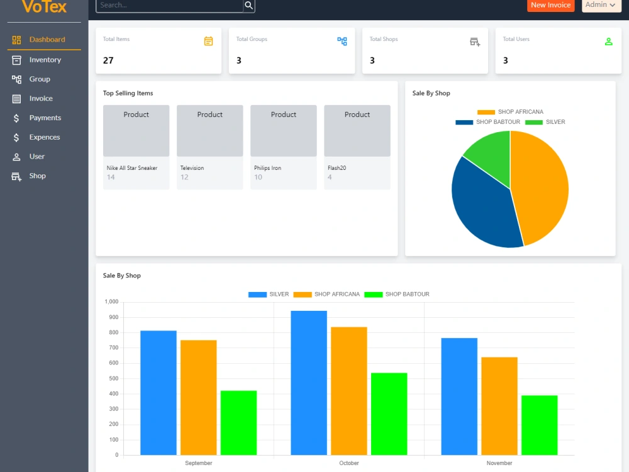
Task: Go to the Shop page
Action: 44,176
